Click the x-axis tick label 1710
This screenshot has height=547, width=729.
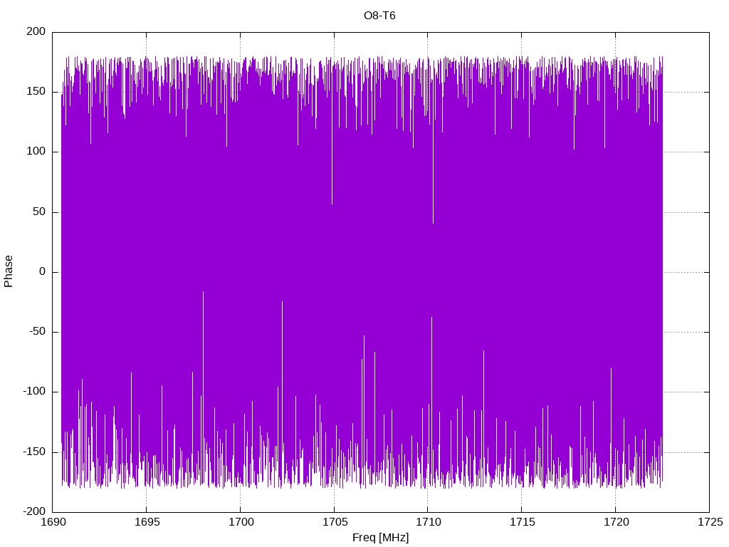point(429,522)
